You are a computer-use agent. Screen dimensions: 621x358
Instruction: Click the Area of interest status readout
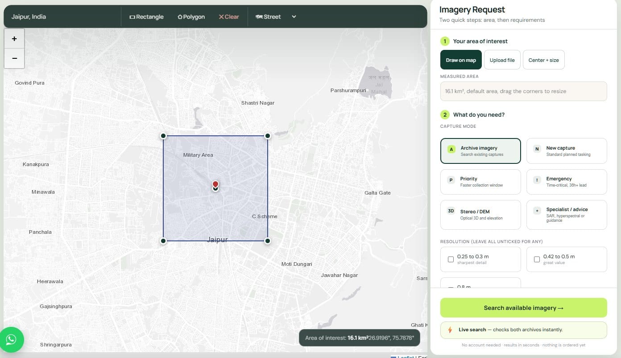[x=360, y=338]
